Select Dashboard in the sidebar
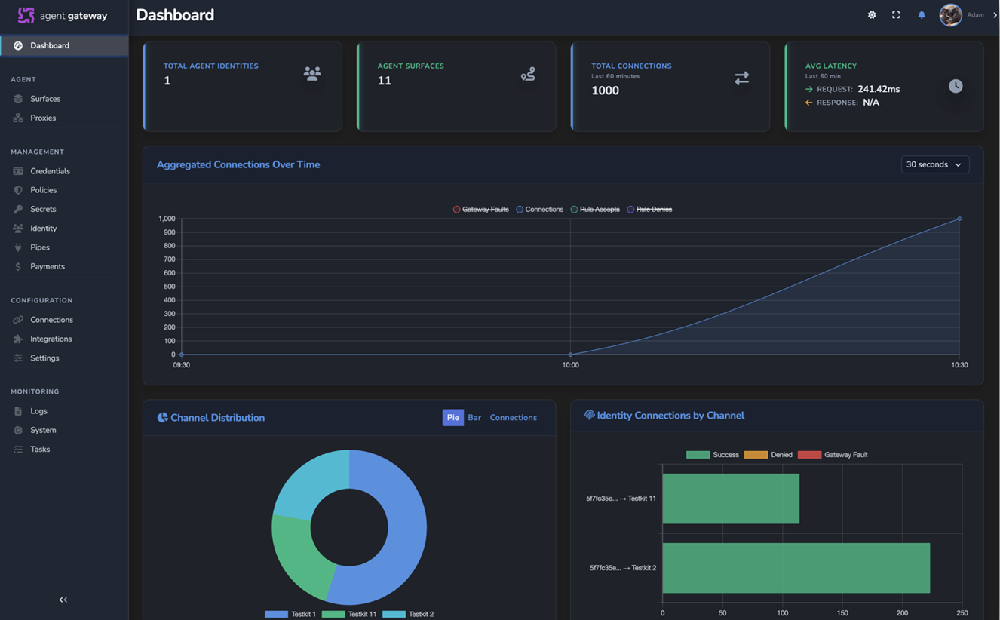1000x620 pixels. [x=64, y=45]
